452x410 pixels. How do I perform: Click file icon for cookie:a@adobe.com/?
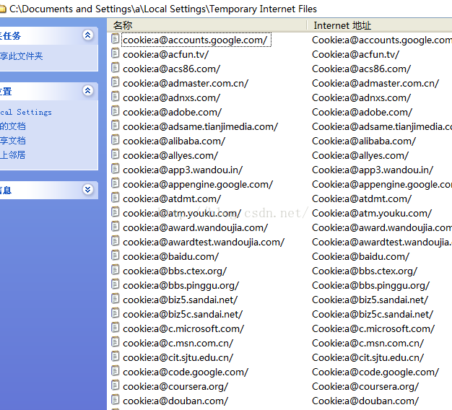tap(116, 110)
